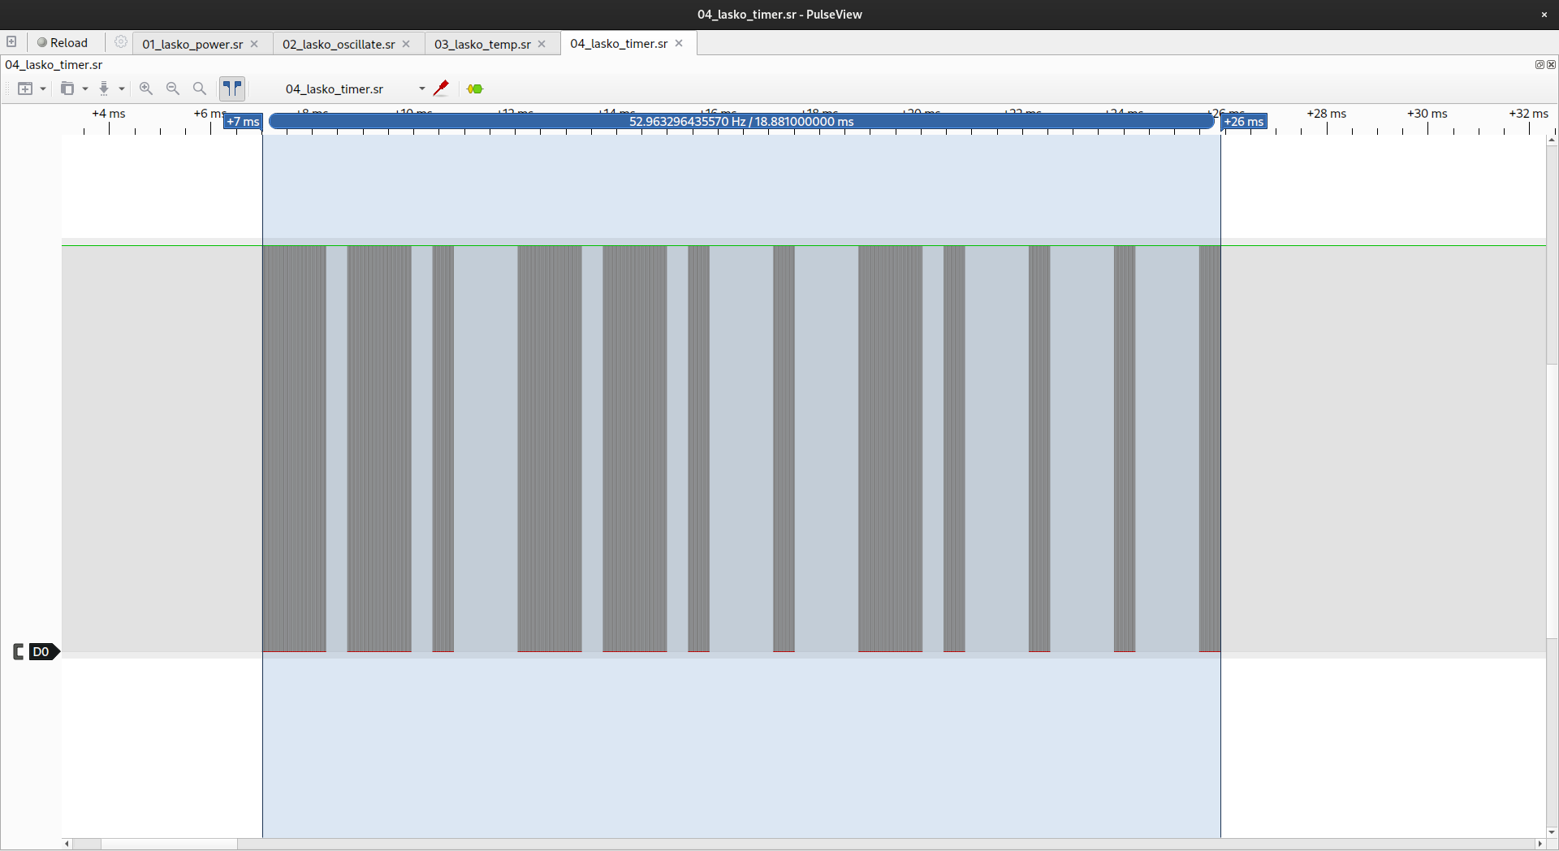Click the horizontal scrollbar thumb
The image size is (1559, 851).
click(169, 844)
